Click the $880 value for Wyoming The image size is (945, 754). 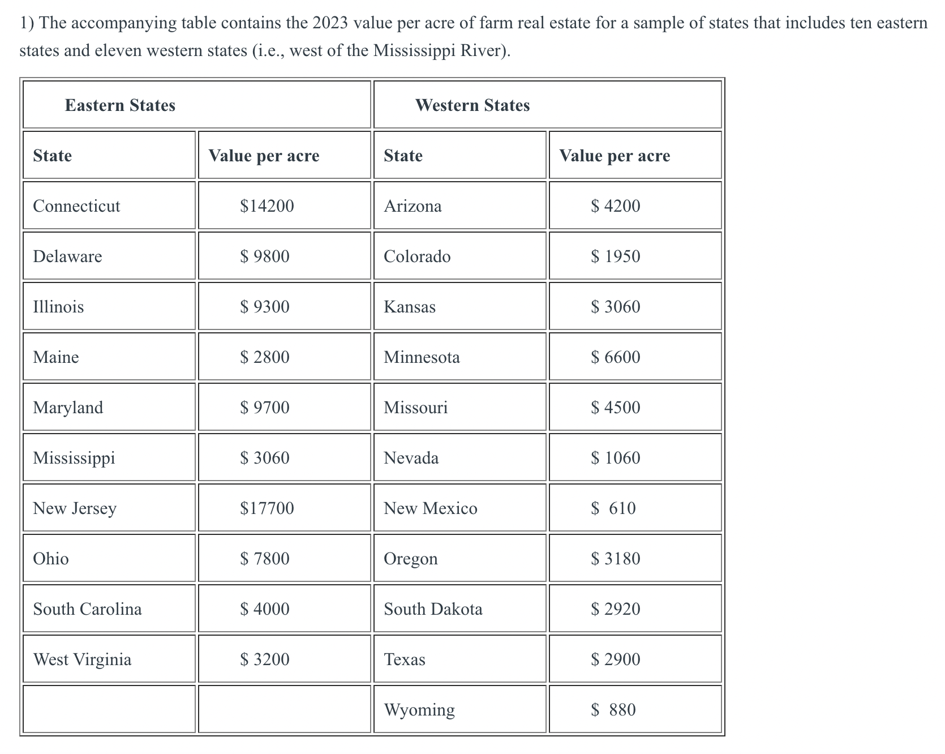(635, 709)
